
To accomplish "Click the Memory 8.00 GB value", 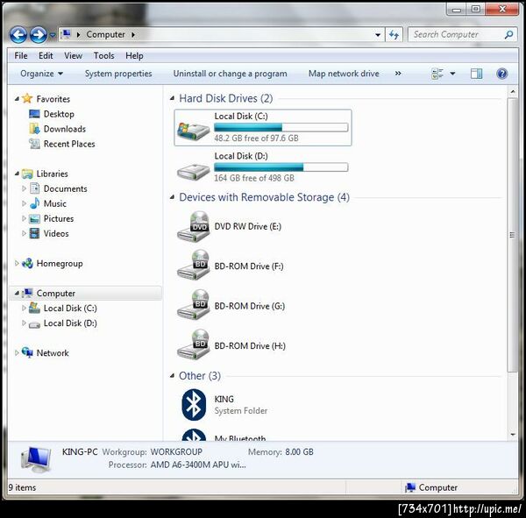I will click(299, 452).
